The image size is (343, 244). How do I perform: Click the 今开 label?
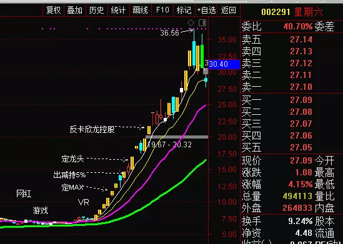coord(324,161)
